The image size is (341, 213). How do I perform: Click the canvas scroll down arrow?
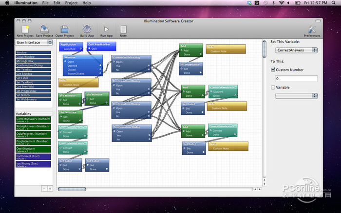265,184
